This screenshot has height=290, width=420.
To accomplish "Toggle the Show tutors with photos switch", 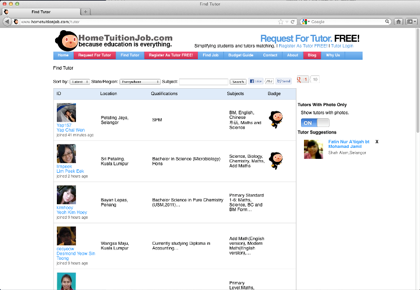I will [x=315, y=122].
